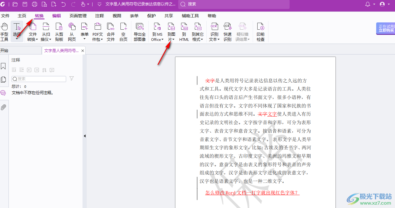
Task: Open the To Other Formats (到其它格式) dropdown
Action: click(x=198, y=32)
